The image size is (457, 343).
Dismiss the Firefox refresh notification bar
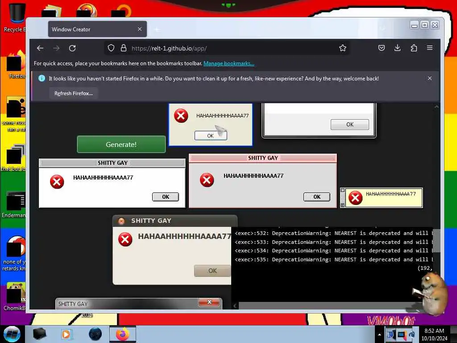430,78
